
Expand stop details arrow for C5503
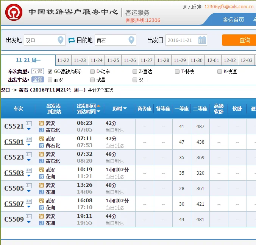pos(29,176)
